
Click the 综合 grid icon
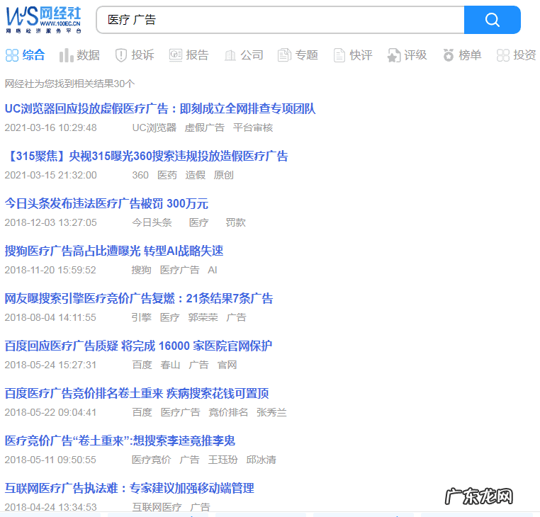[x=12, y=55]
